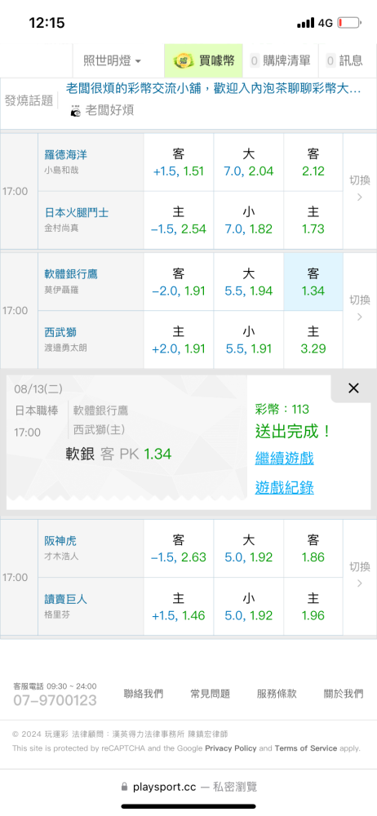Tap lock icon beside playsport.cc
The height and width of the screenshot is (816, 377).
coord(124,787)
